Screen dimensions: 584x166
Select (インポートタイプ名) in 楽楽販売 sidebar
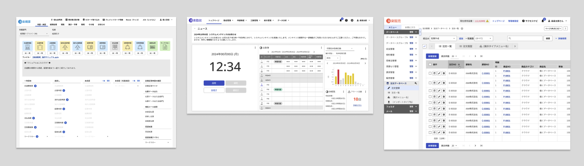click(x=401, y=102)
